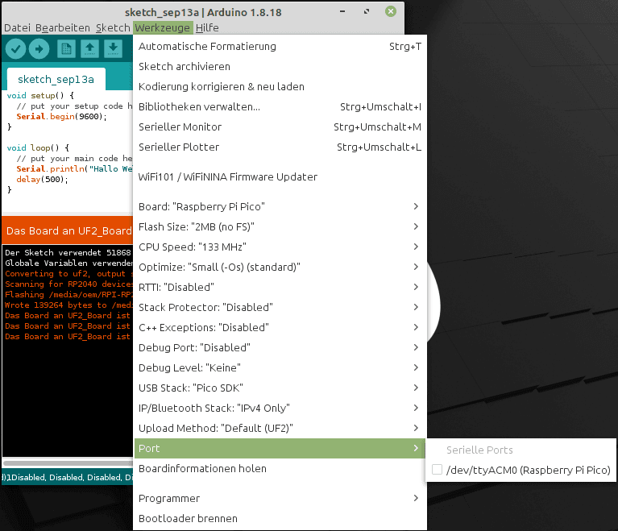Select Serieller Monitor menu entry

(180, 127)
